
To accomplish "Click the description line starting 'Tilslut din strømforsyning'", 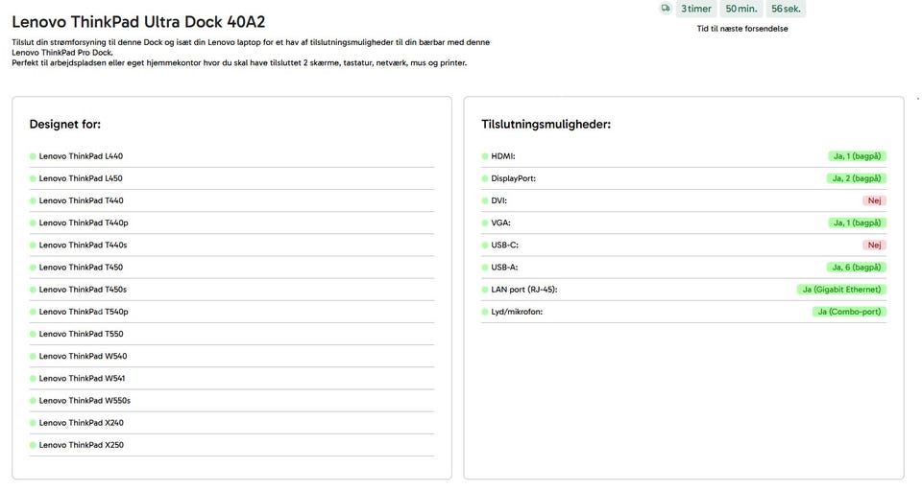I will (251, 42).
